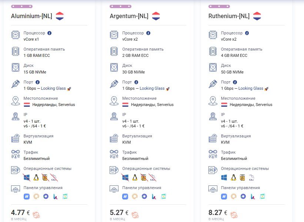Click the Netherlands flag beside Argentum-[NL] title

pos(156,16)
